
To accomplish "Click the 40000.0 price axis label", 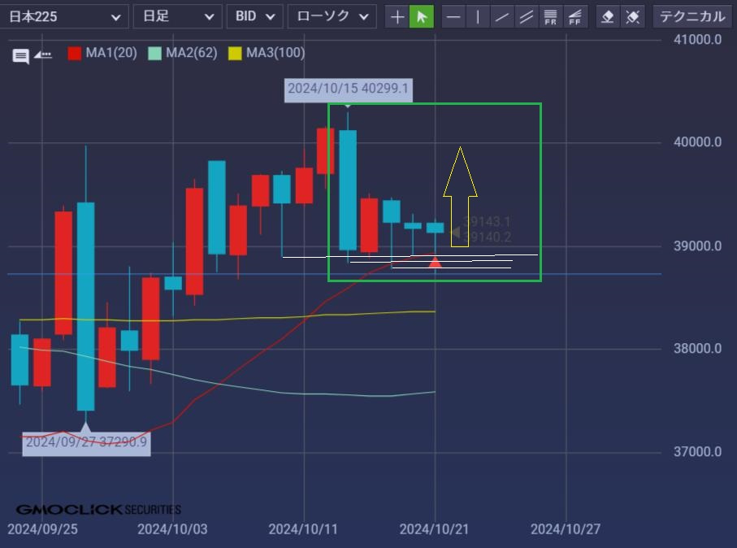I will coord(697,142).
